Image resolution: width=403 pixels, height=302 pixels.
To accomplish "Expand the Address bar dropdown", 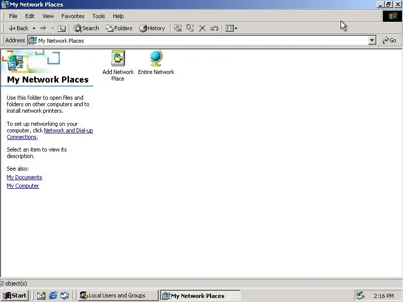I will pyautogui.click(x=372, y=41).
